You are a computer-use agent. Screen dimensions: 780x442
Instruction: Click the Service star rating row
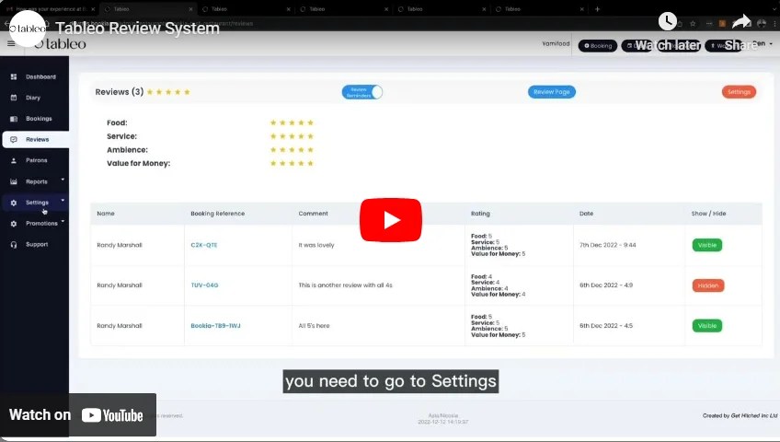point(292,136)
